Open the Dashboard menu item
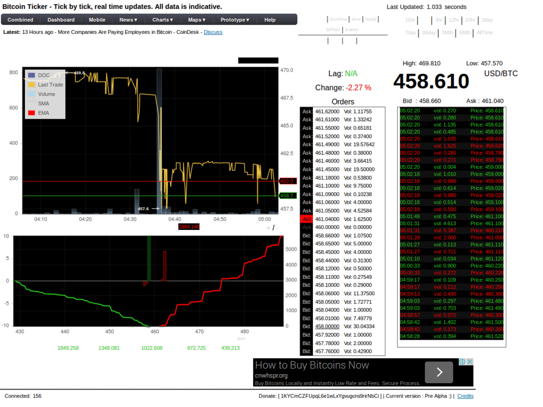Viewport: 543px width, 407px height. pos(61,20)
